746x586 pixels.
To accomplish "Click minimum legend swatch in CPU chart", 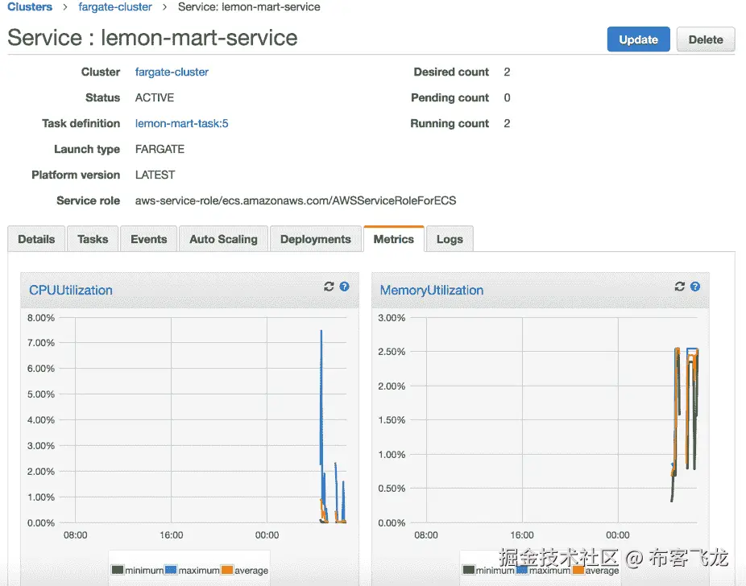I will pyautogui.click(x=118, y=569).
